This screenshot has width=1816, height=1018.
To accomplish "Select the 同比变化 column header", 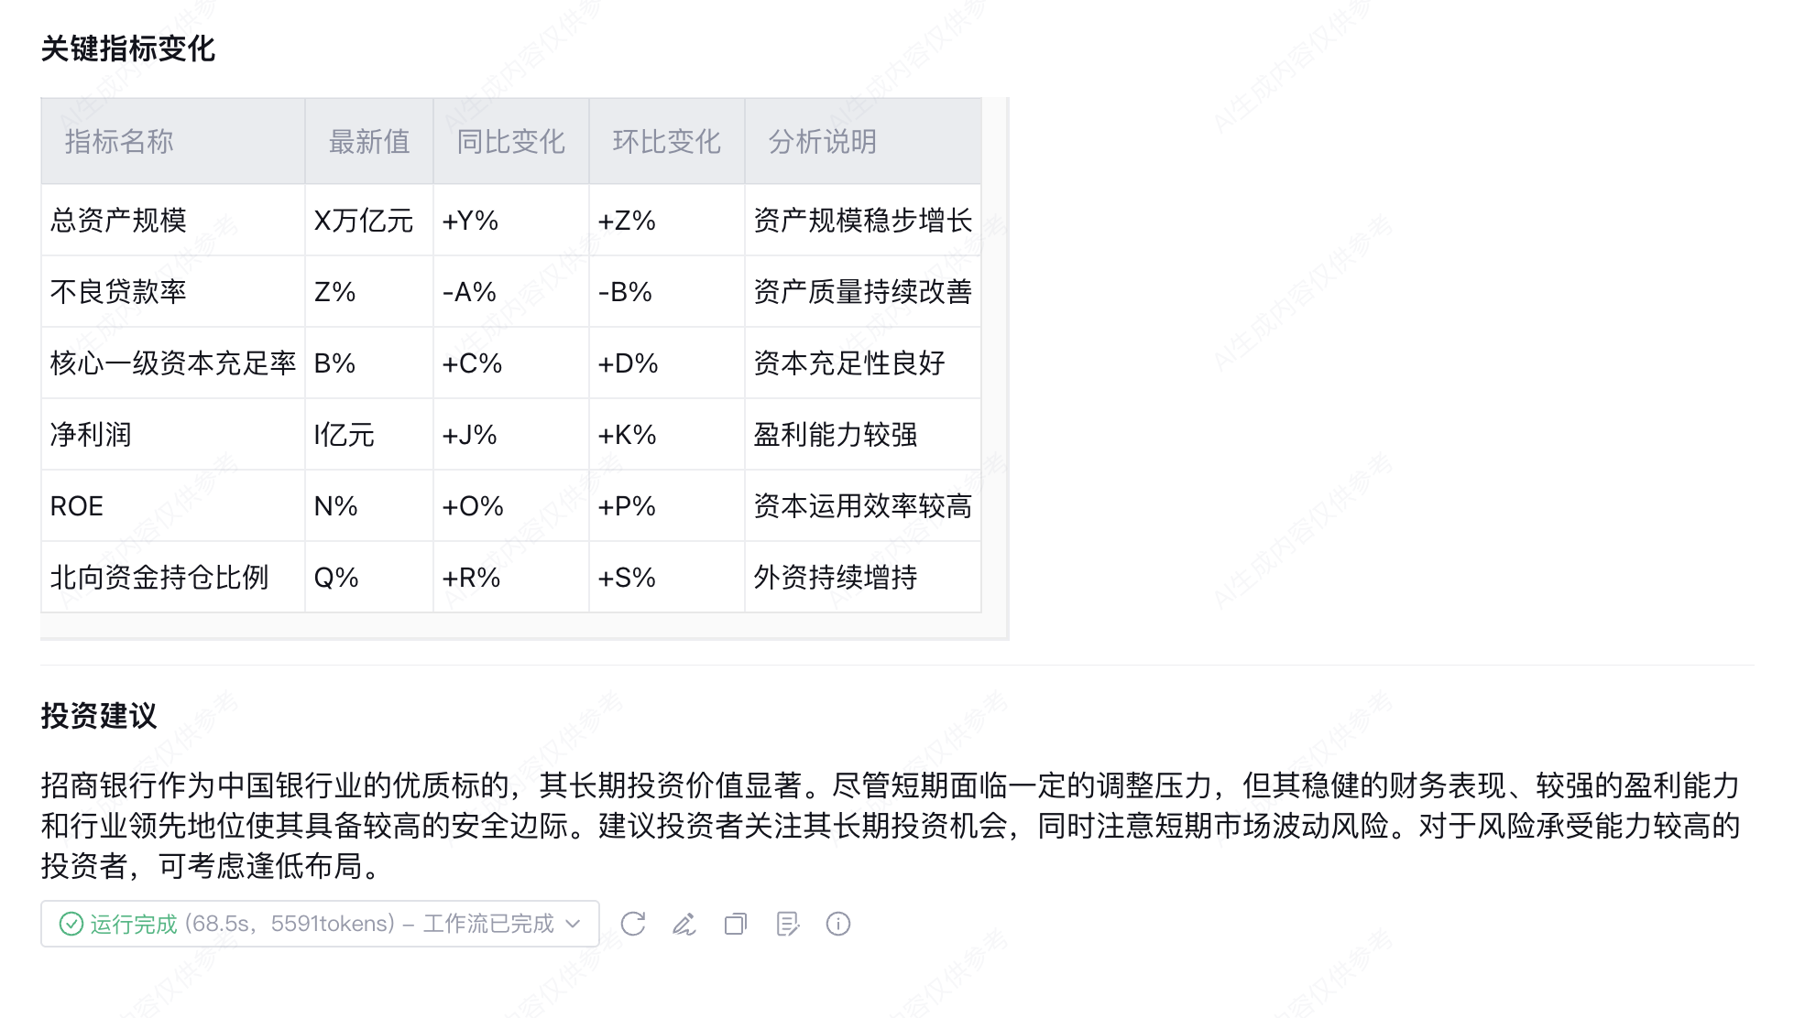I will 510,142.
